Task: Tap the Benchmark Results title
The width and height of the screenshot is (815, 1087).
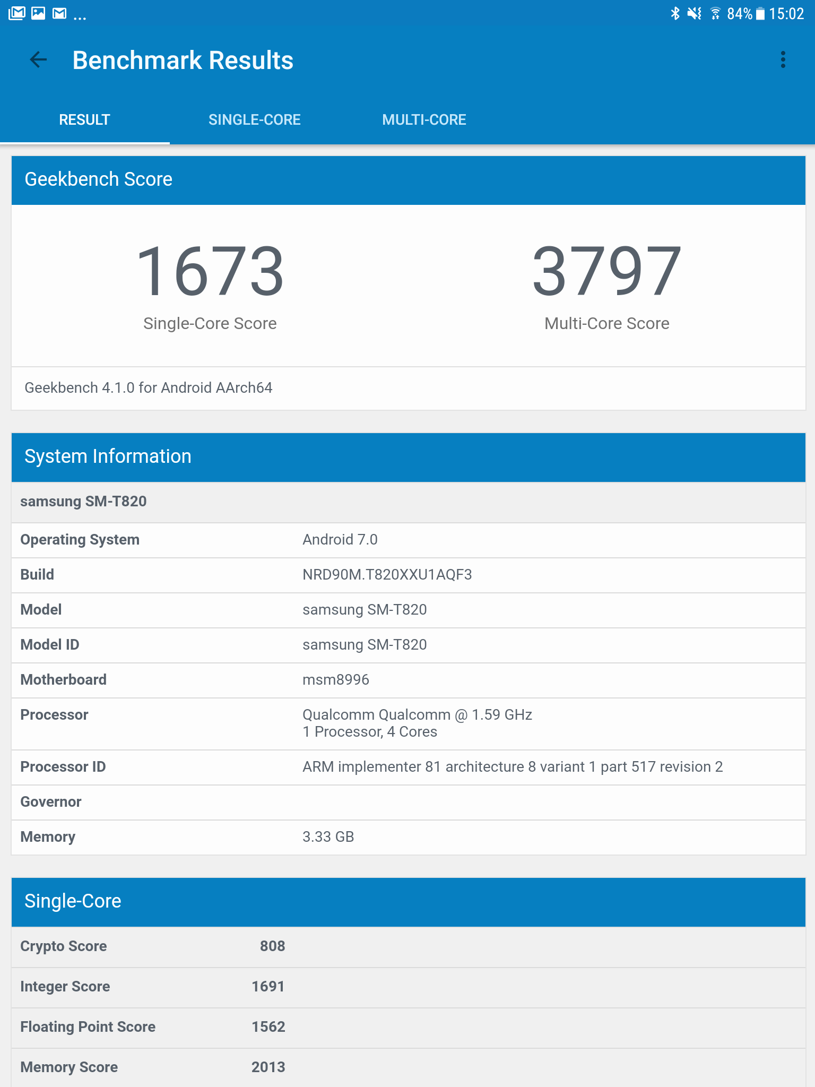Action: (183, 60)
